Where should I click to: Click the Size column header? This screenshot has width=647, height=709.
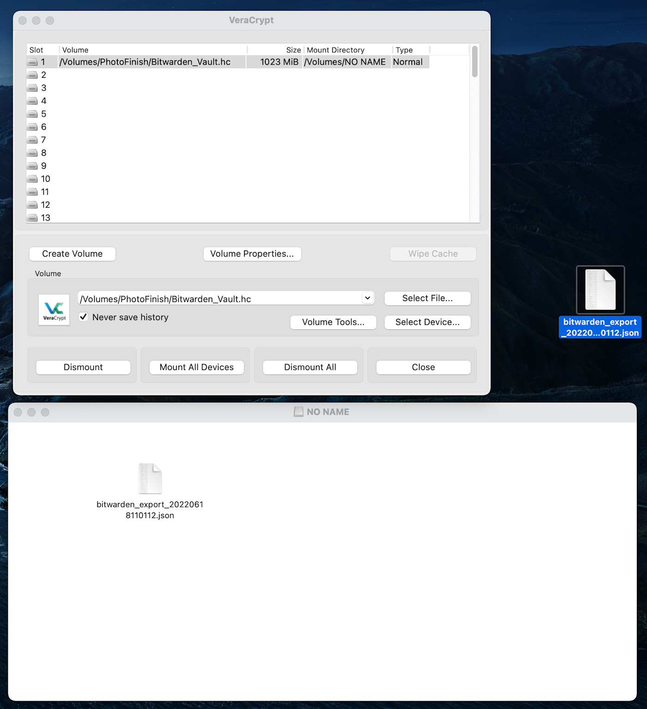(293, 49)
